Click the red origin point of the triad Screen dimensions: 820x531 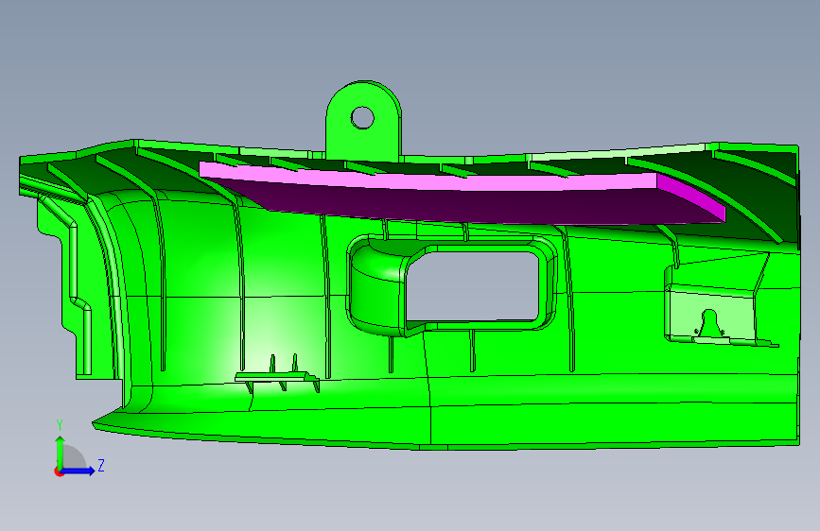click(59, 471)
